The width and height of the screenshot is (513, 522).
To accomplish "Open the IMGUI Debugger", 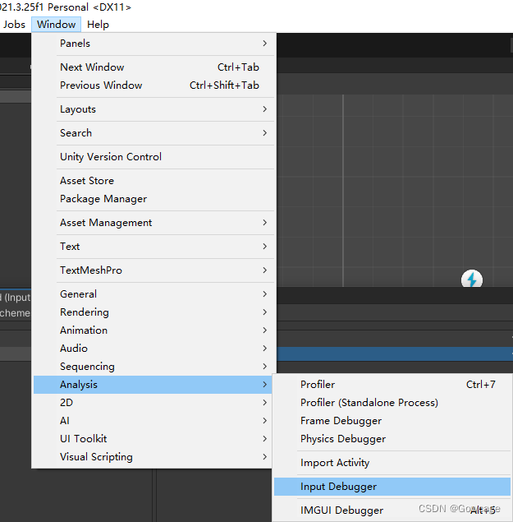I will click(392, 510).
